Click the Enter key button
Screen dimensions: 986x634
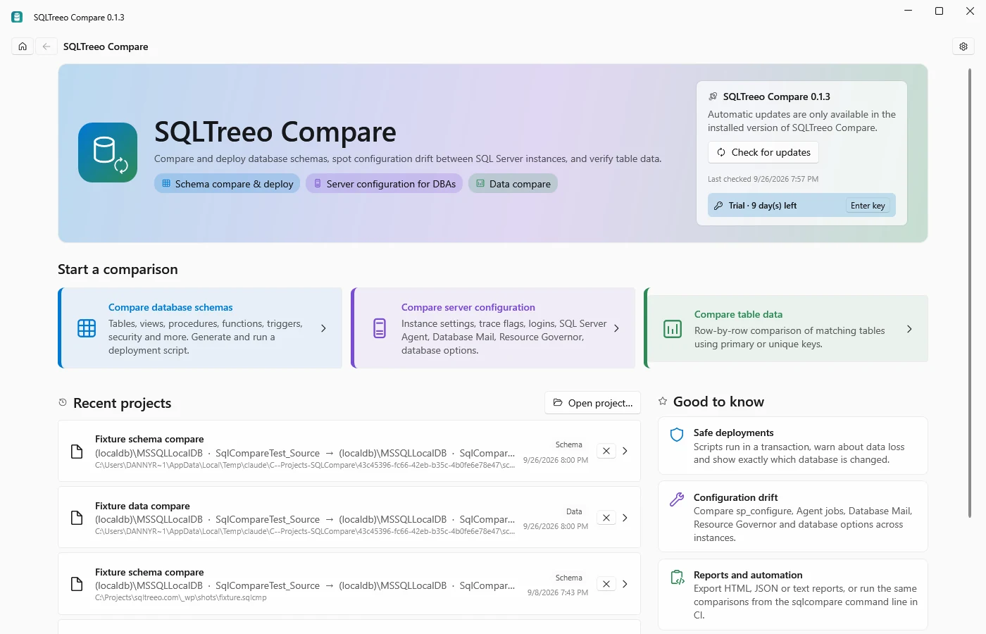coord(868,206)
